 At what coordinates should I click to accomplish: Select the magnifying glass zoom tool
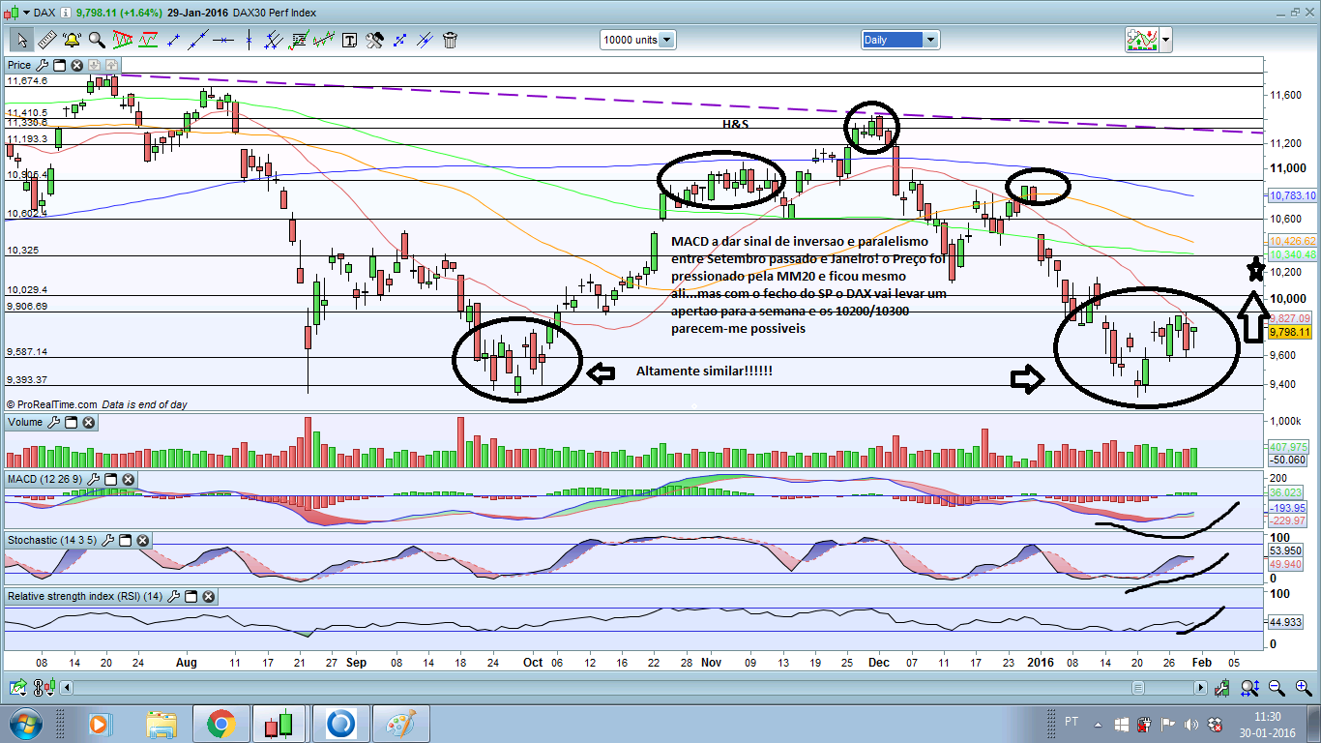[x=97, y=40]
